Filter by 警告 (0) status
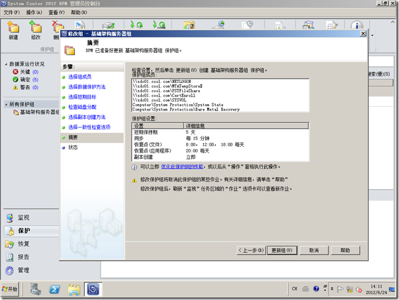 point(25,87)
